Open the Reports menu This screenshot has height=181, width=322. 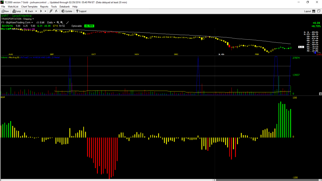tap(44, 7)
